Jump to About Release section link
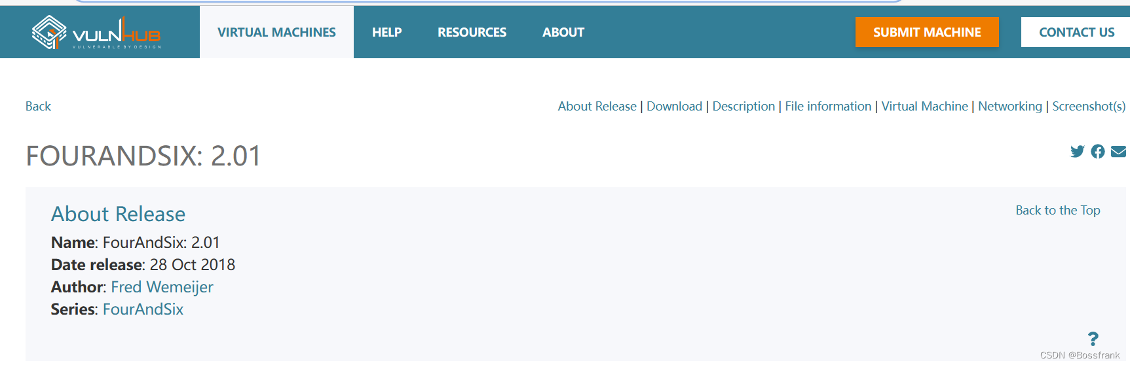Viewport: 1130px width, 365px height. click(x=597, y=106)
